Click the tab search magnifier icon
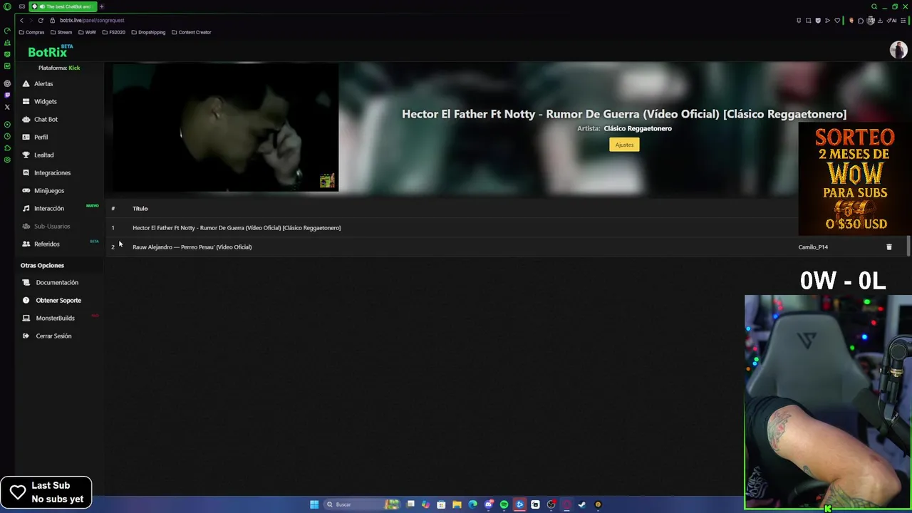 point(874,6)
